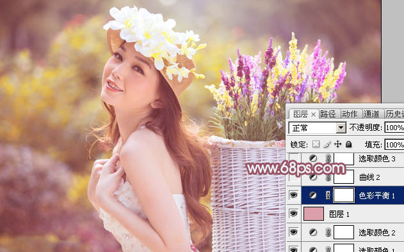Screen dimensions: 404x252
Task: Click adjustment icon of 选取颜色 2 layer
Action: coord(313,232)
